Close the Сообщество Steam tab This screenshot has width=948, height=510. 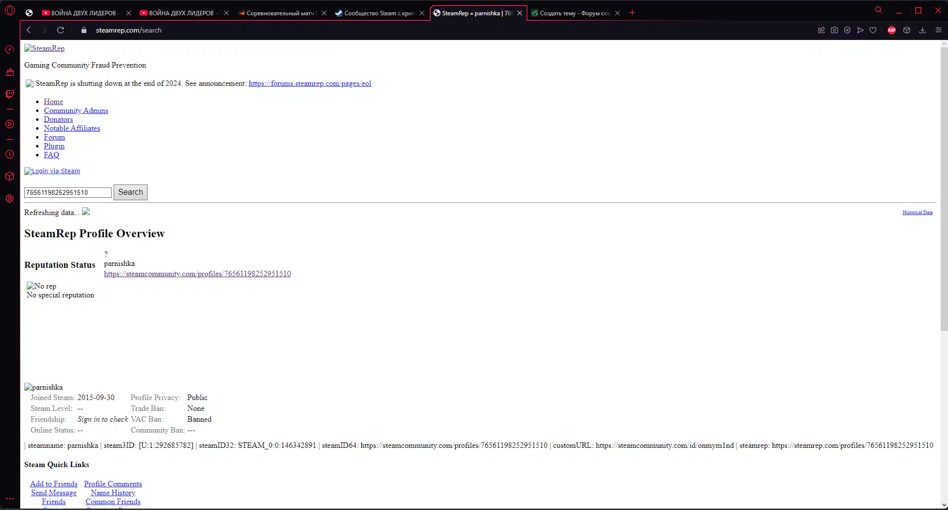[422, 13]
